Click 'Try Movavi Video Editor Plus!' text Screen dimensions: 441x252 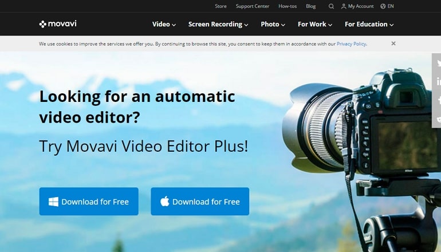coord(144,146)
